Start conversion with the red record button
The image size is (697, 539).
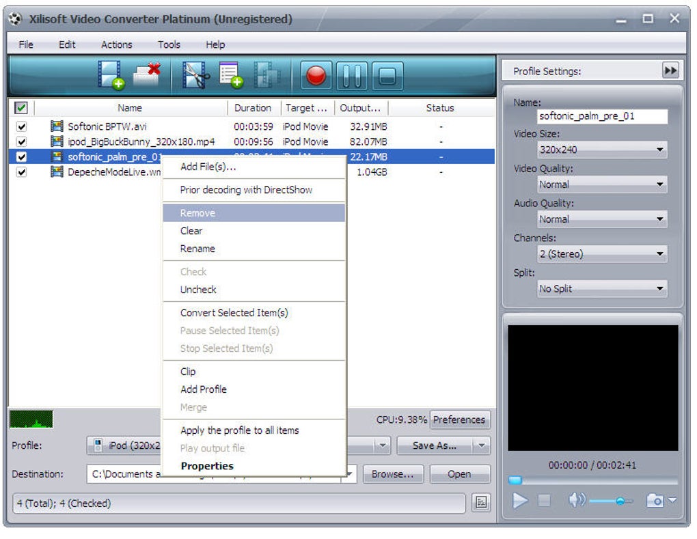click(316, 76)
